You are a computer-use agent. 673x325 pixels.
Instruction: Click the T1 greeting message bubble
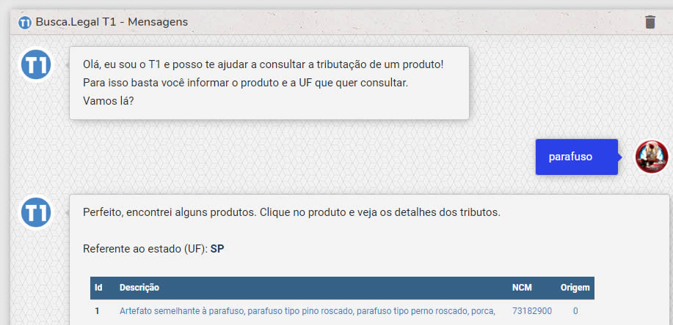269,83
